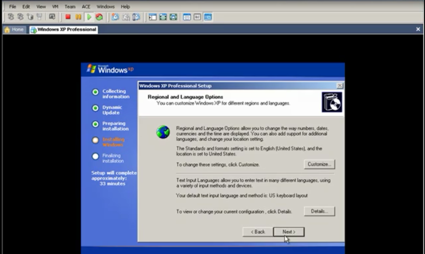Click the Home tab house icon
Viewport: 425px width, 254px height.
(8, 30)
